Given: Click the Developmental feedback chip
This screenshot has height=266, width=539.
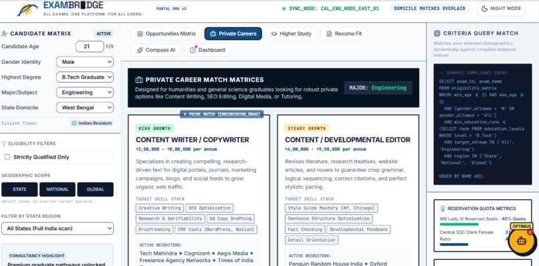Looking at the screenshot, I should (x=358, y=229).
